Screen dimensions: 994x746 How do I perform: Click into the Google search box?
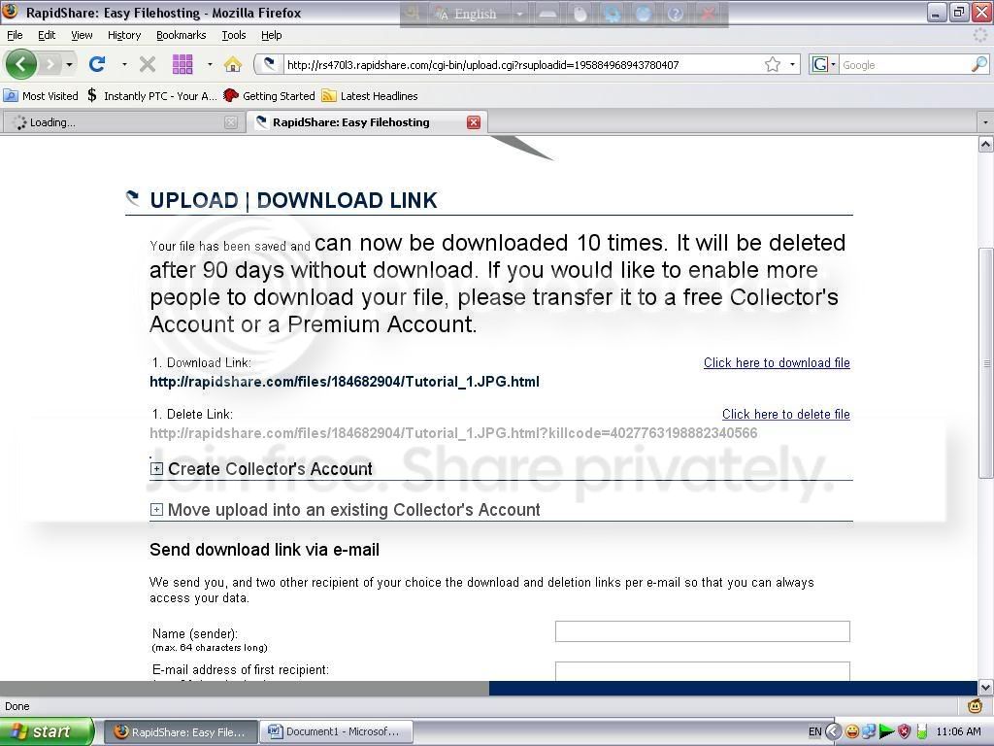click(x=906, y=64)
